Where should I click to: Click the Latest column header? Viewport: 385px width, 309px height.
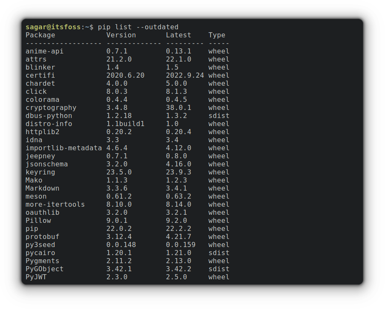coord(178,35)
